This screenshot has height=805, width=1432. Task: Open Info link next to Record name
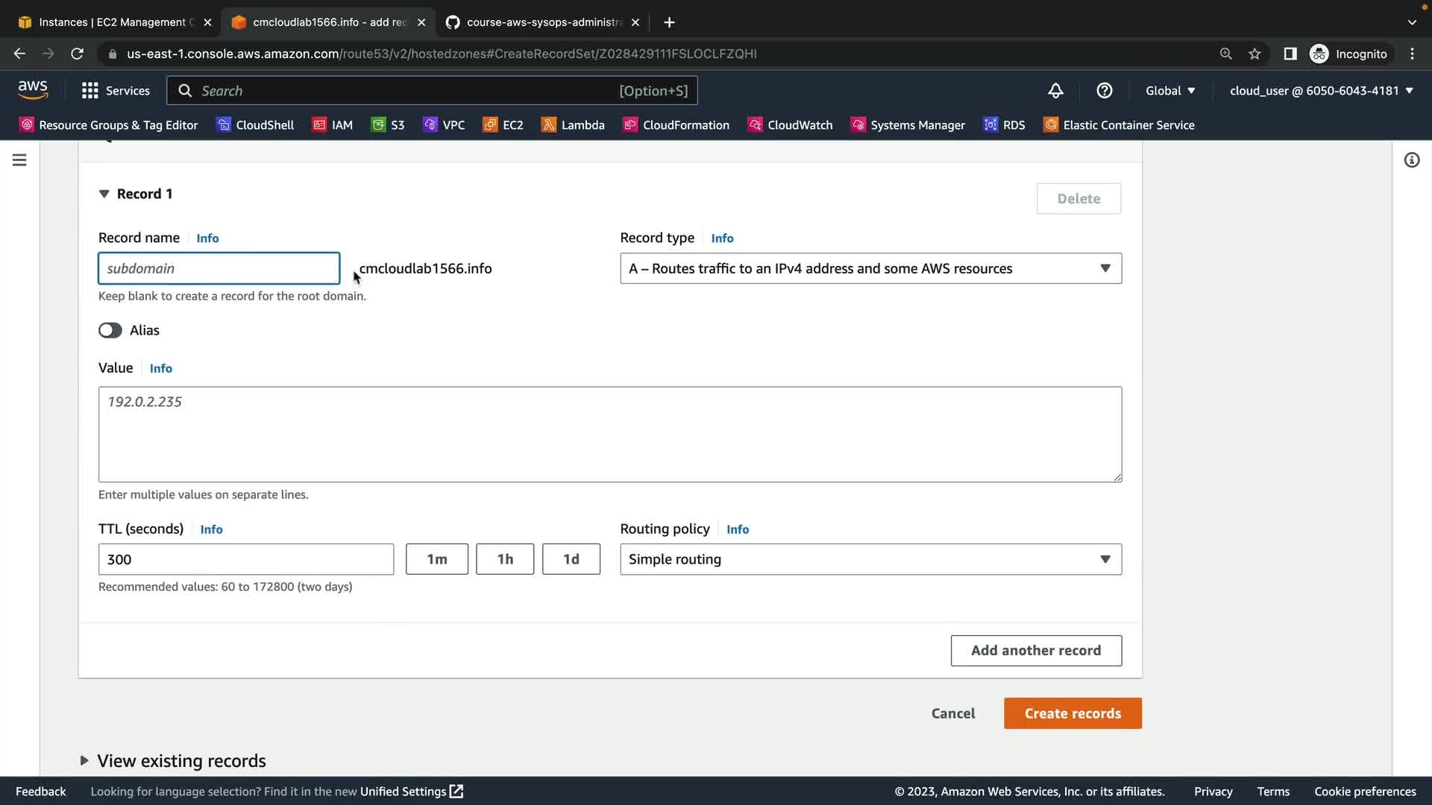pyautogui.click(x=207, y=239)
